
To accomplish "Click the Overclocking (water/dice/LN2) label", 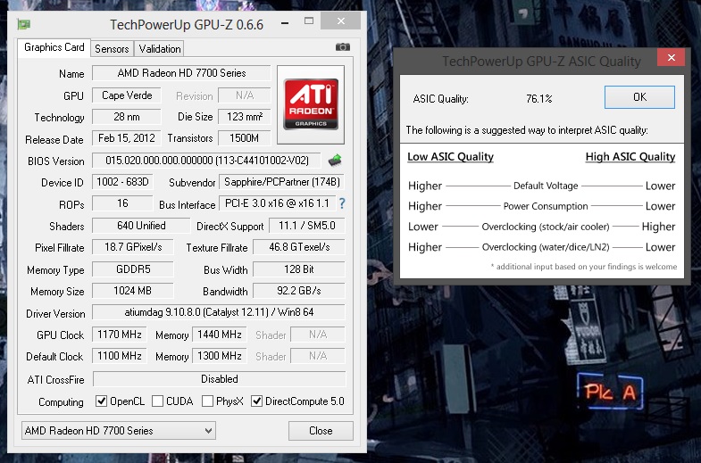I will [546, 247].
